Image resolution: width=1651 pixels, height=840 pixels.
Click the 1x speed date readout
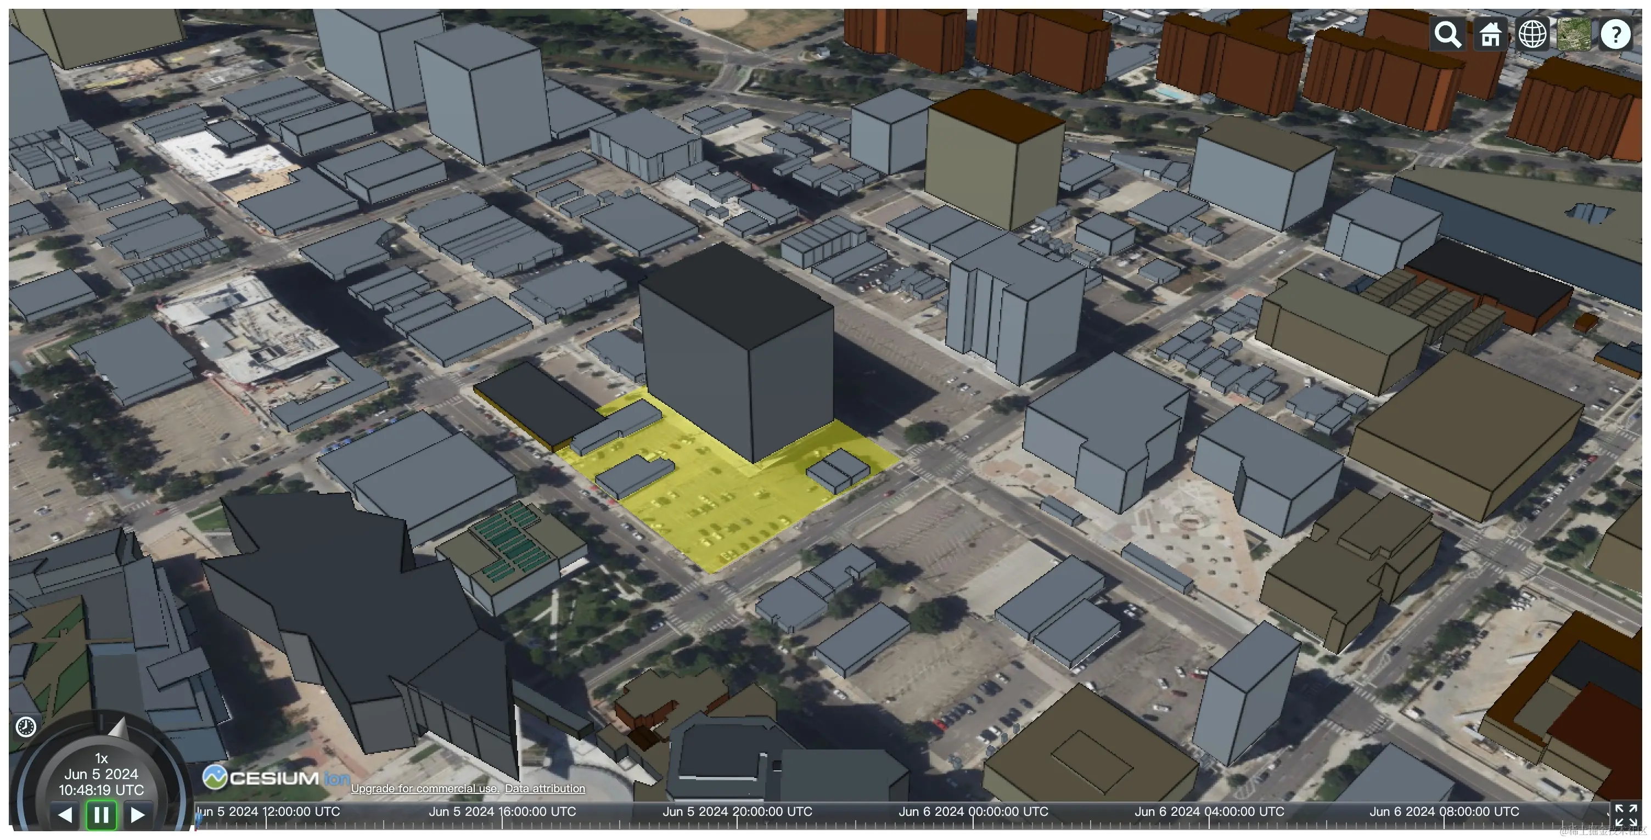(101, 774)
